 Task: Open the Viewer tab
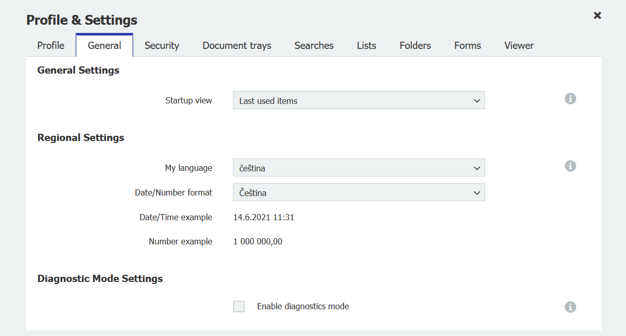click(519, 45)
